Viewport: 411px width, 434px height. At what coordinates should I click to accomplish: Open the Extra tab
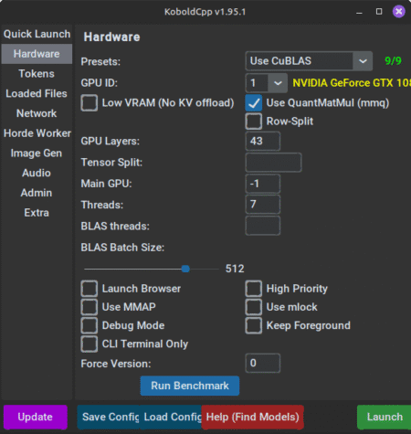[x=37, y=212]
